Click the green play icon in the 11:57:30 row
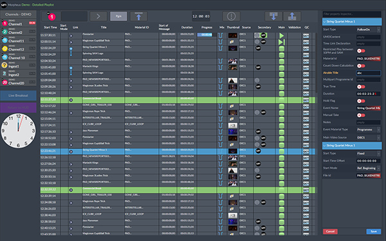Viewport: 386px width, 241px height. 281,35
